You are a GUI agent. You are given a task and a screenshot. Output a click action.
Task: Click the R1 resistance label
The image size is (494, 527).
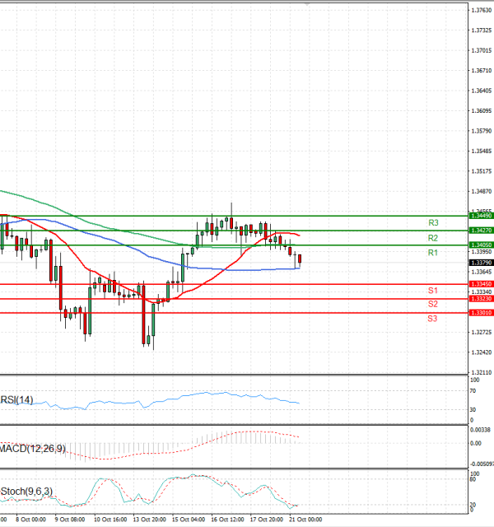432,253
